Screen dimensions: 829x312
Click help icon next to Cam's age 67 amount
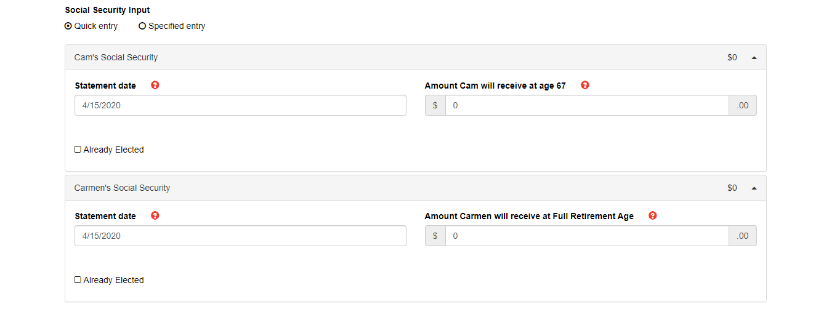(x=585, y=85)
